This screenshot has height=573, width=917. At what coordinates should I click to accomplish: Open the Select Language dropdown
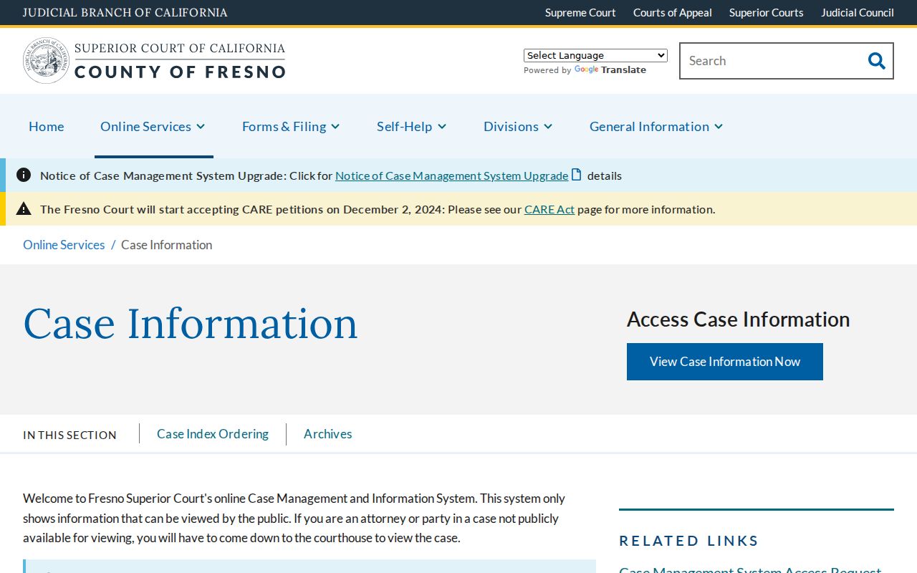click(595, 55)
